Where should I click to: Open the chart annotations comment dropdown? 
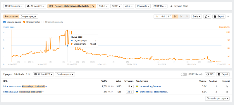pos(207,17)
